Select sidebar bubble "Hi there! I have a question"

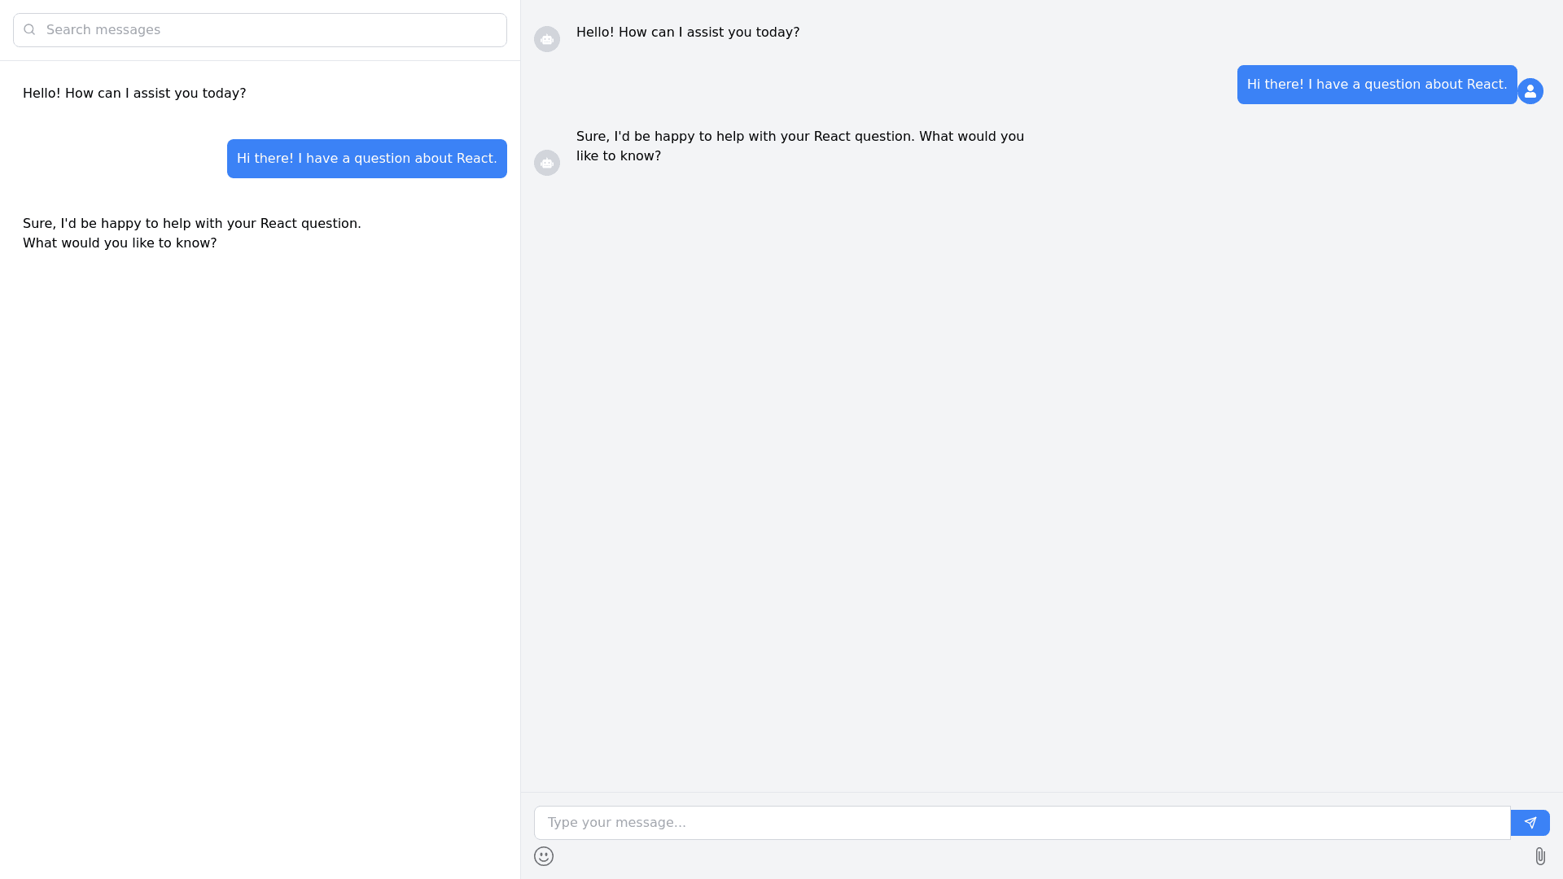pos(367,159)
